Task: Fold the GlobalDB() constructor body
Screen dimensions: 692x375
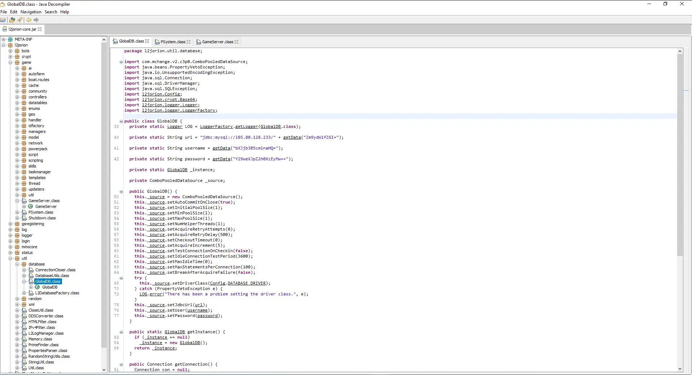Action: (x=121, y=192)
